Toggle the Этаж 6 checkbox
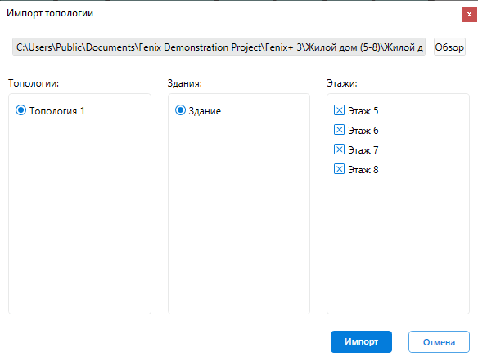Viewport: 478px width, 361px height. click(339, 130)
